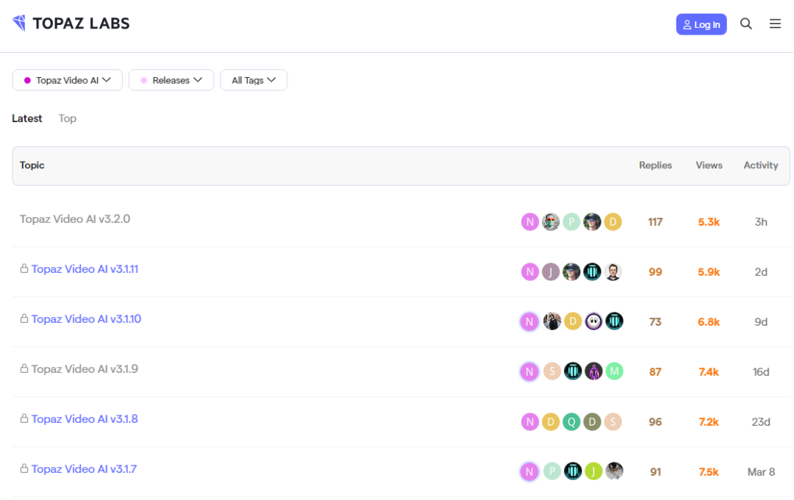Click J avatar in v3.1.11 row

[x=551, y=272]
